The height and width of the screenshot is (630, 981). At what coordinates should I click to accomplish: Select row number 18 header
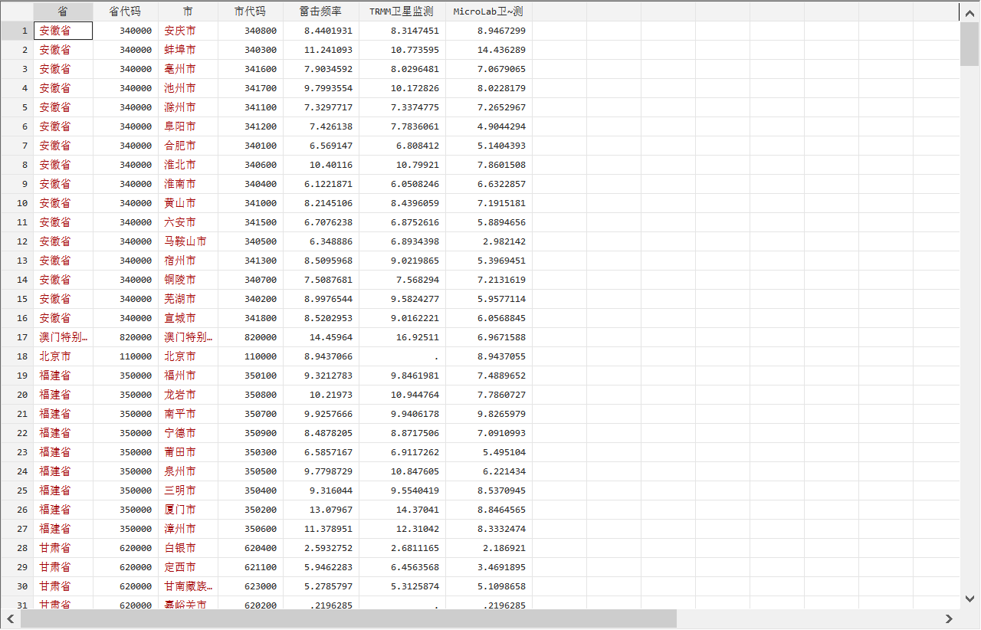point(17,356)
